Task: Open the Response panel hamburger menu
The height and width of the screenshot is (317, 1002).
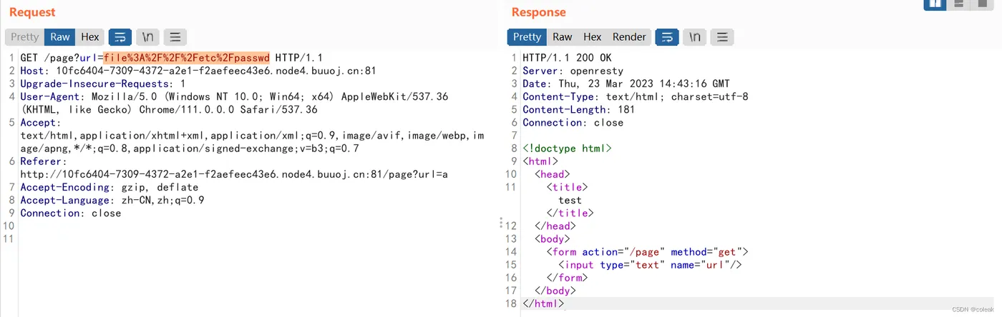Action: click(722, 37)
